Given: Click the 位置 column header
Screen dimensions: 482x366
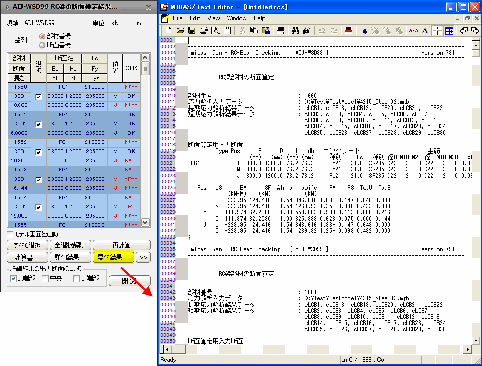Looking at the screenshot, I should (x=115, y=68).
